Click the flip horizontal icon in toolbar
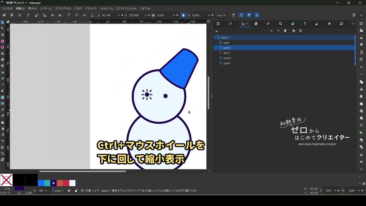Image resolution: width=366 pixels, height=206 pixels. pyautogui.click(x=52, y=15)
